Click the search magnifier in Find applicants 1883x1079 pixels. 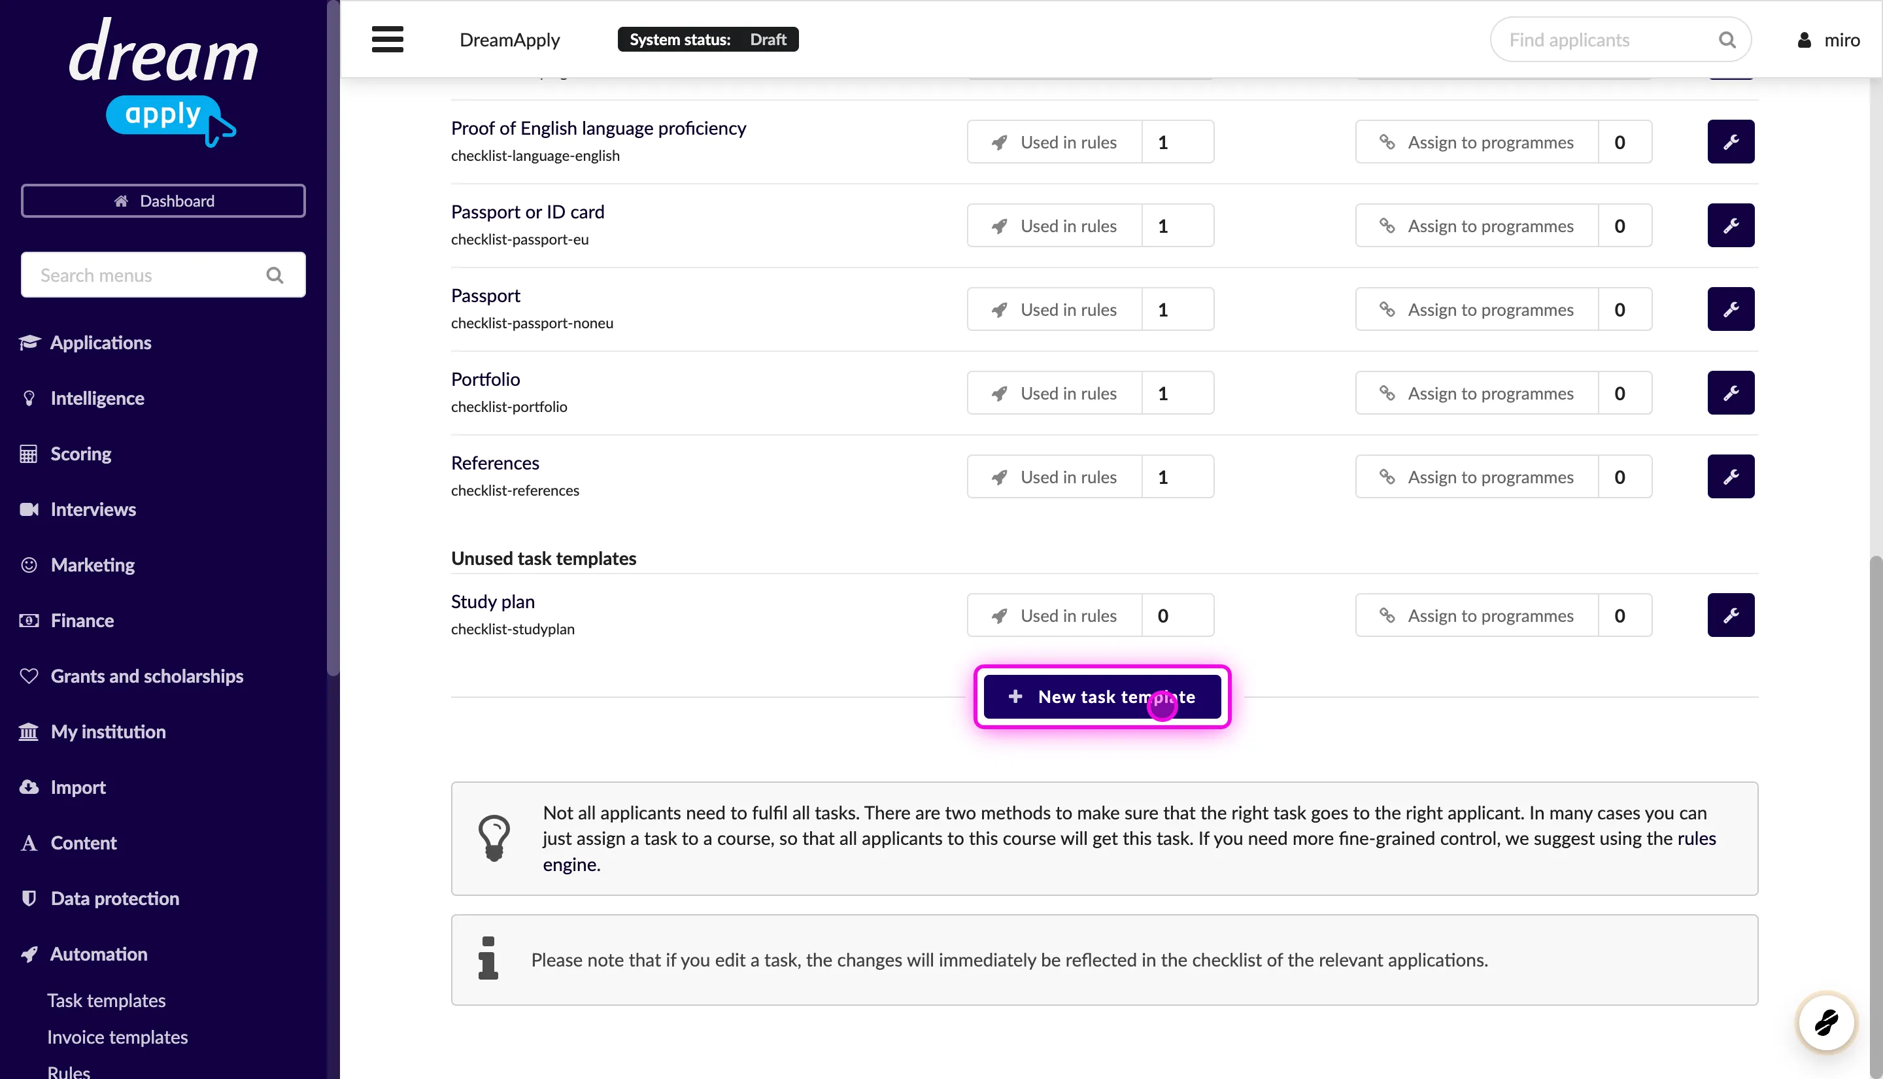click(x=1727, y=40)
